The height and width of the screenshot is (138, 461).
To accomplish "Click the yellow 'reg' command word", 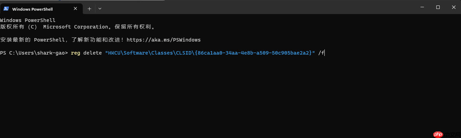I will (x=76, y=53).
